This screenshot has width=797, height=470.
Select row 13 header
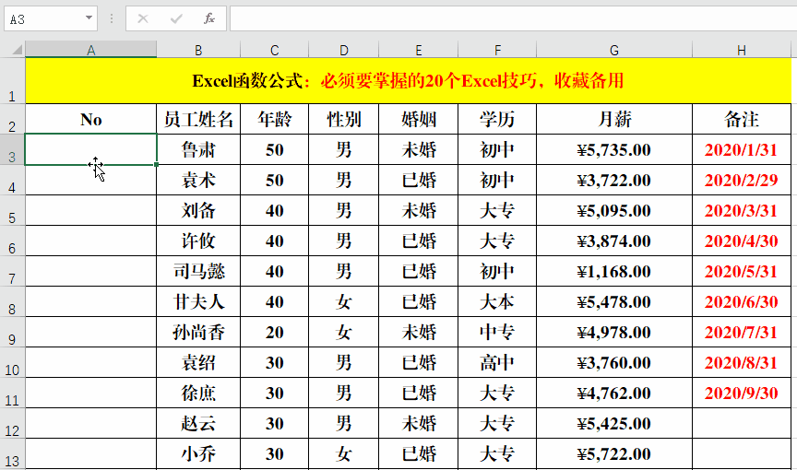point(12,454)
